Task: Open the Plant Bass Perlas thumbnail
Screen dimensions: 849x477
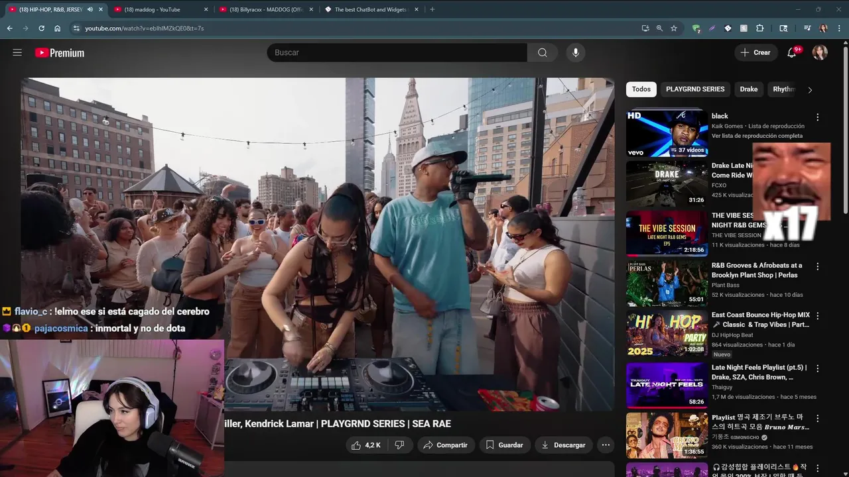Action: [x=667, y=284]
